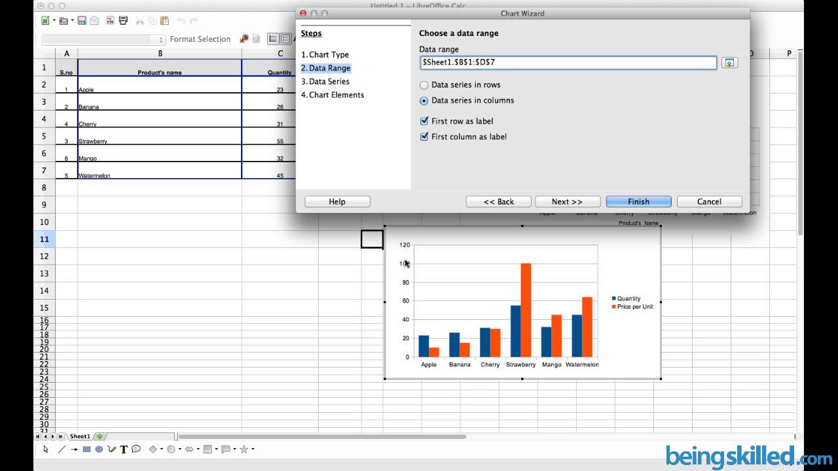This screenshot has width=838, height=471.
Task: Open the chart element selector dropdown
Action: click(x=103, y=39)
